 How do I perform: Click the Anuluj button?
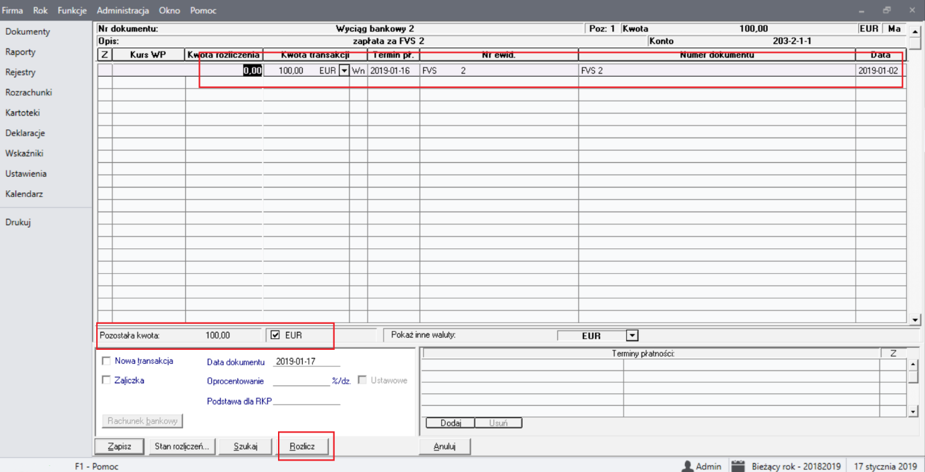pyautogui.click(x=444, y=447)
